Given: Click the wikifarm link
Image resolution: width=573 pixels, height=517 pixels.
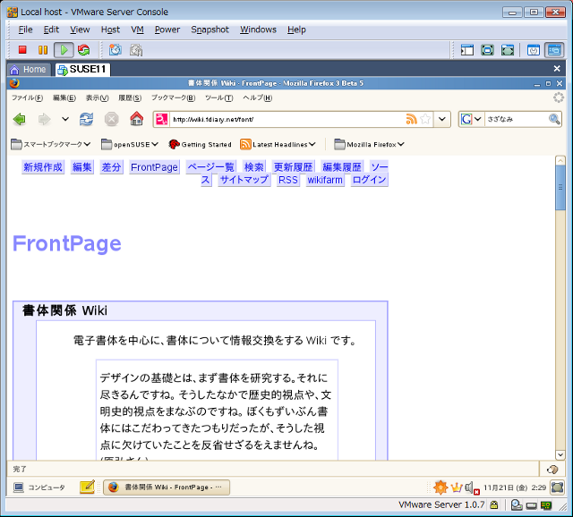Looking at the screenshot, I should point(325,180).
